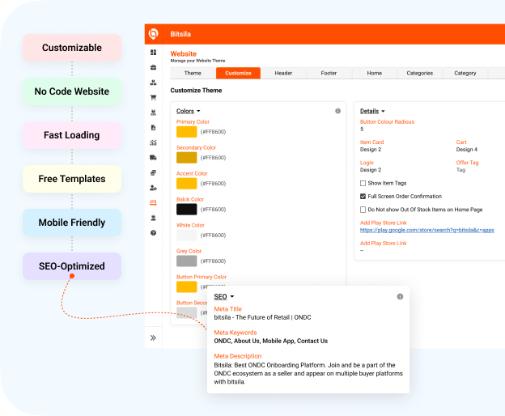Switch to the Theme tab
This screenshot has height=416, width=505.
click(193, 73)
